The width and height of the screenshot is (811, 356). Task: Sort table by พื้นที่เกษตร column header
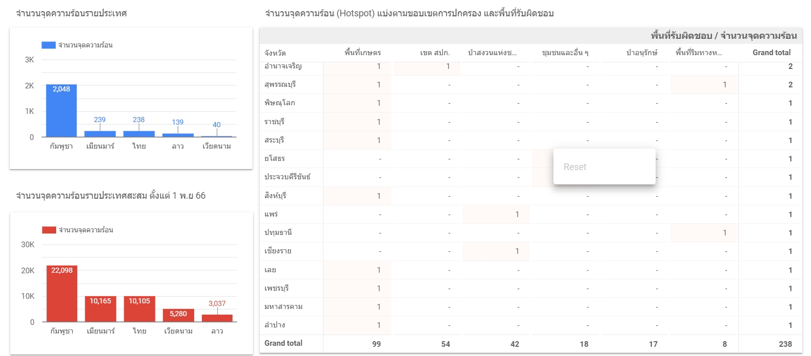362,53
